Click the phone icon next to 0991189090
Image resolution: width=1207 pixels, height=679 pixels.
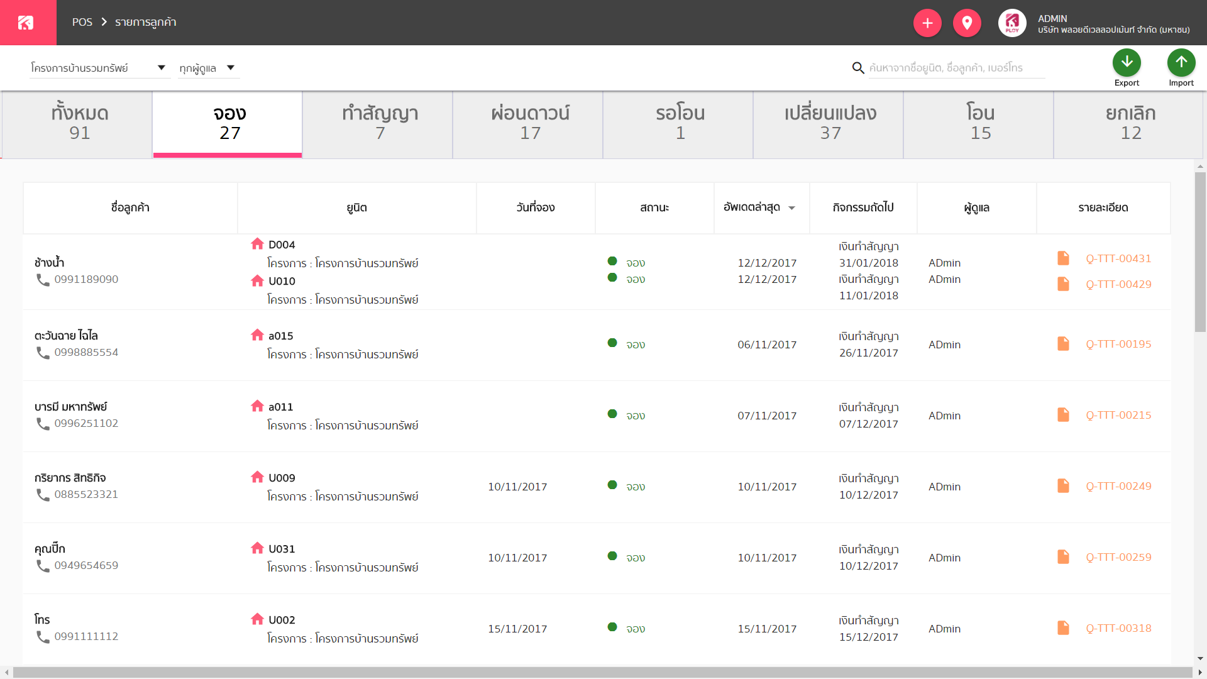point(43,280)
